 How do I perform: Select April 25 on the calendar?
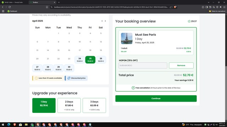(90, 60)
